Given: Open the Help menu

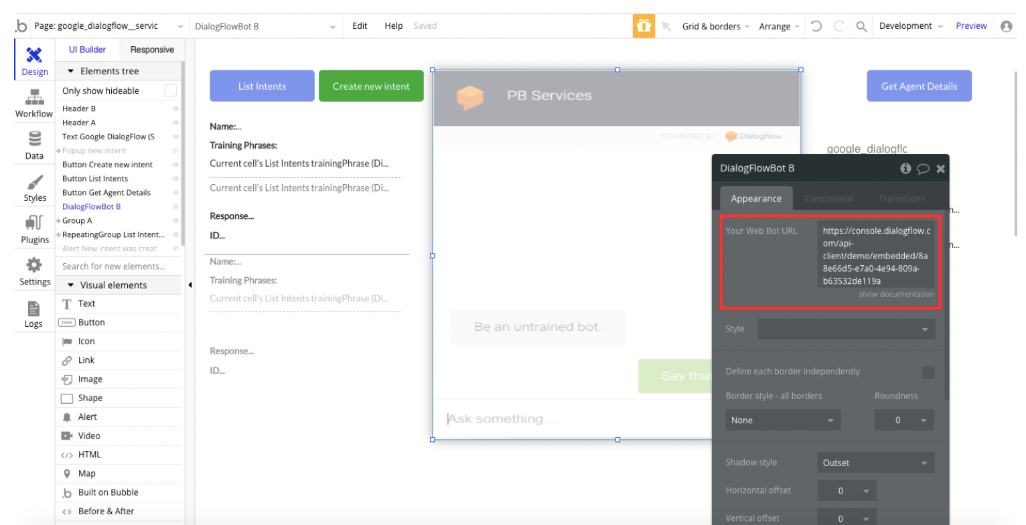Looking at the screenshot, I should 394,26.
